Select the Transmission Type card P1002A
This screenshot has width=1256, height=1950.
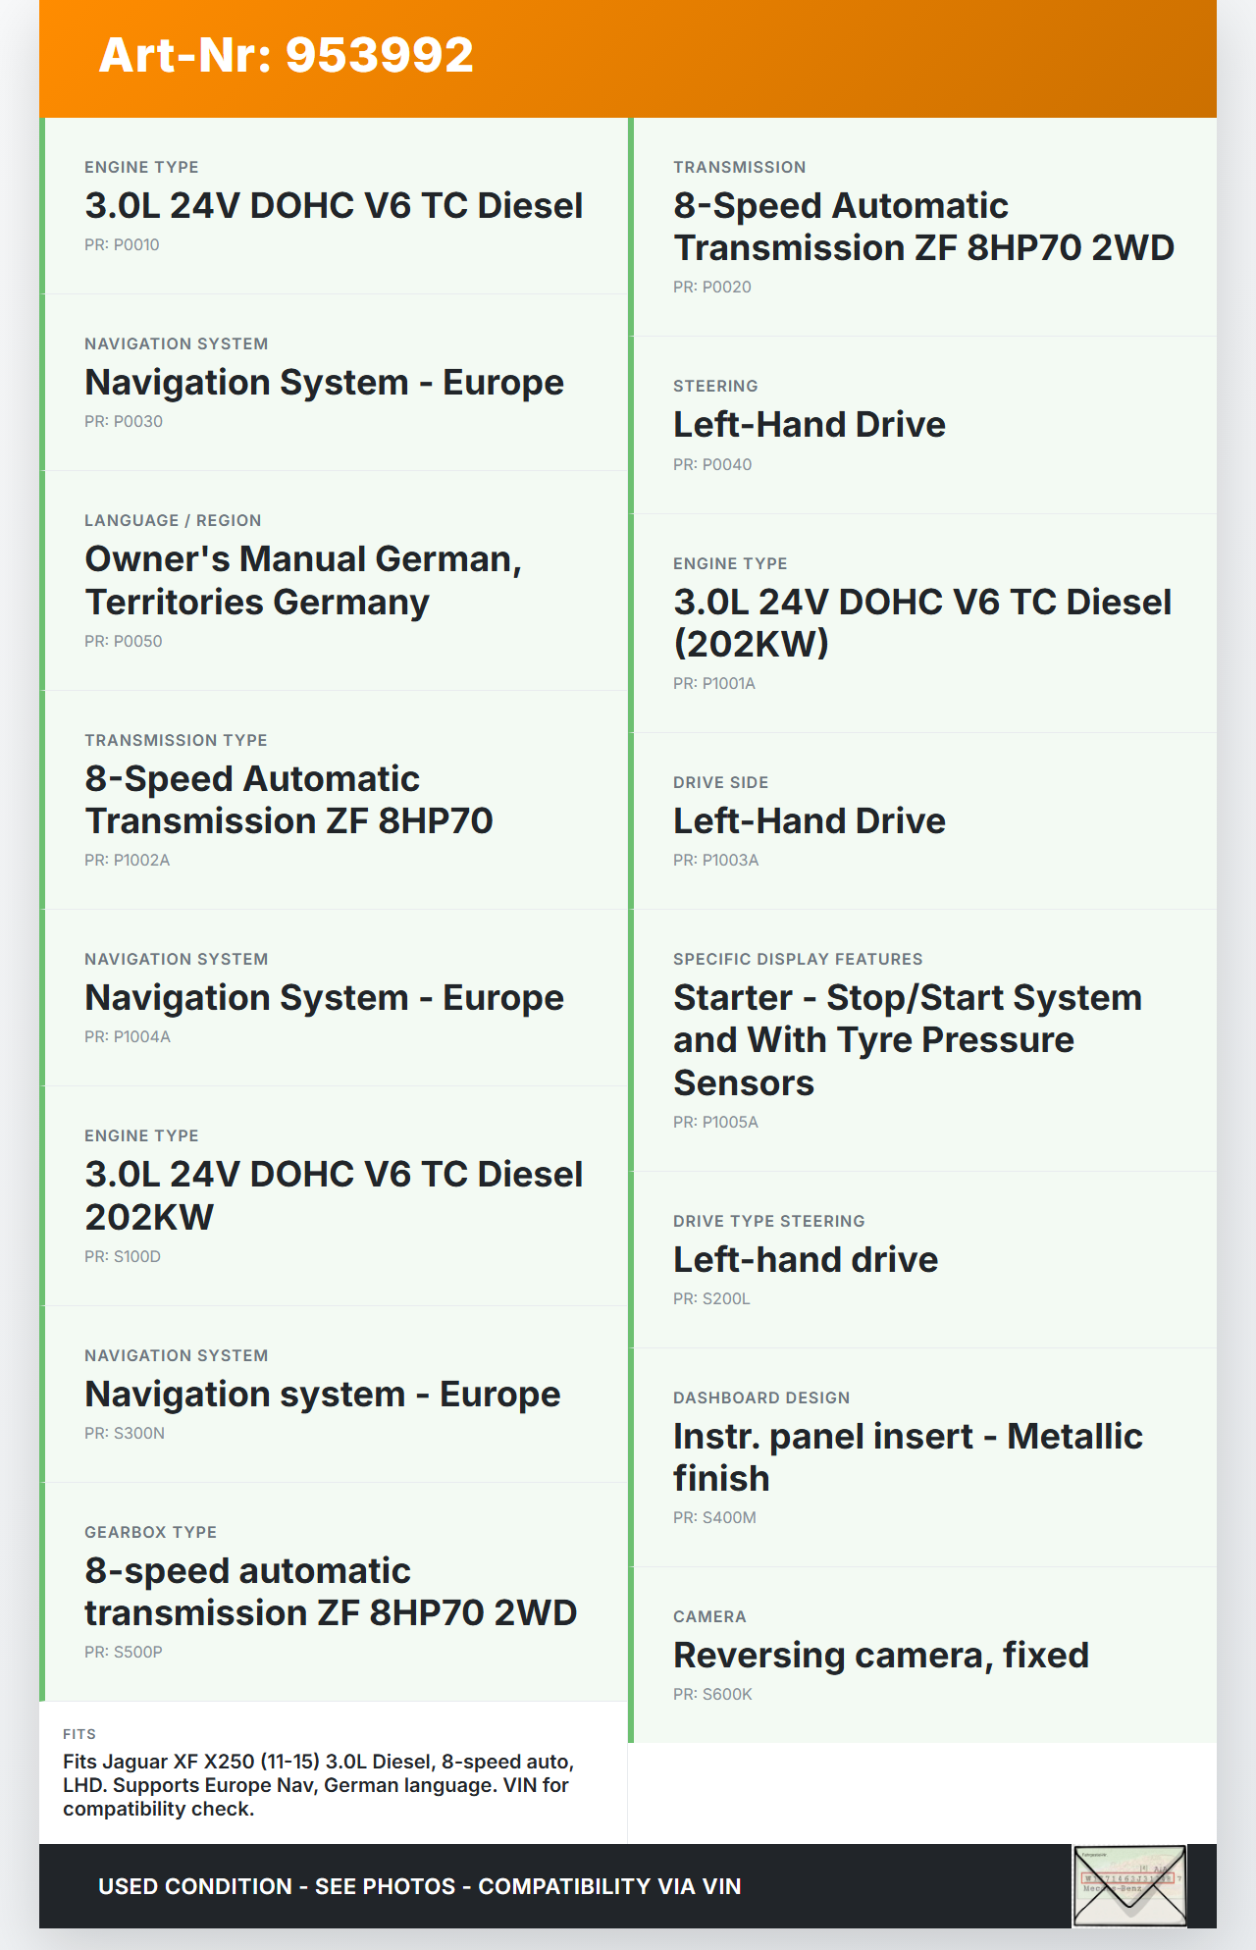pos(334,800)
